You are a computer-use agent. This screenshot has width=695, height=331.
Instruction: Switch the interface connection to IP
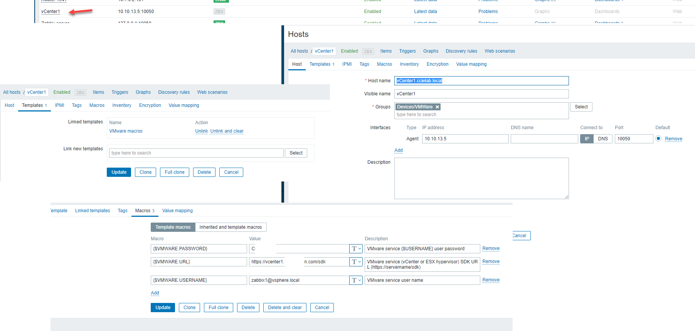point(587,139)
